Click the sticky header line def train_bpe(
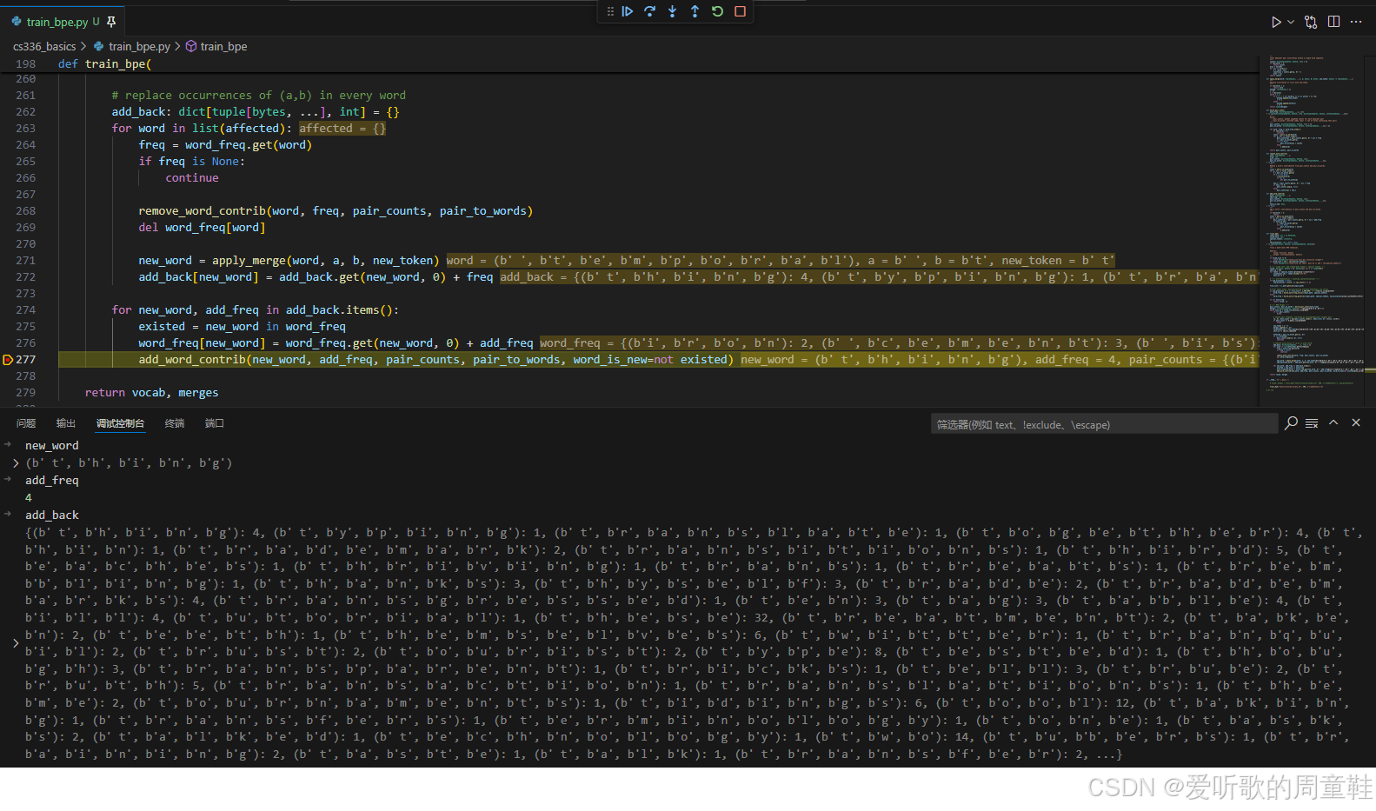The width and height of the screenshot is (1376, 811). (x=105, y=63)
